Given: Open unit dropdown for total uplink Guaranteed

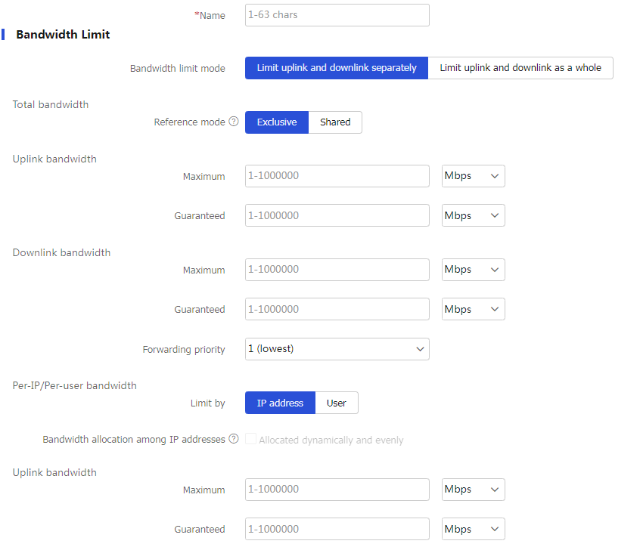Looking at the screenshot, I should pos(474,215).
